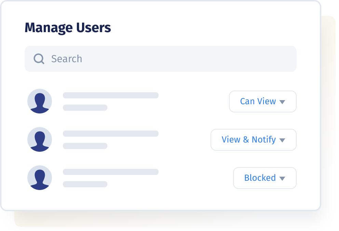Viewport: 339px width, 231px height.
Task: Focus the Search input field
Action: click(x=160, y=59)
